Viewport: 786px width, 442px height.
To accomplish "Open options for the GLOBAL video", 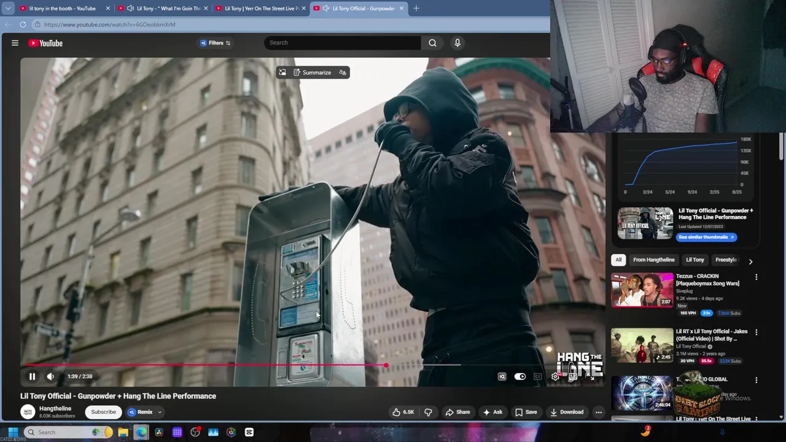I will 756,381.
